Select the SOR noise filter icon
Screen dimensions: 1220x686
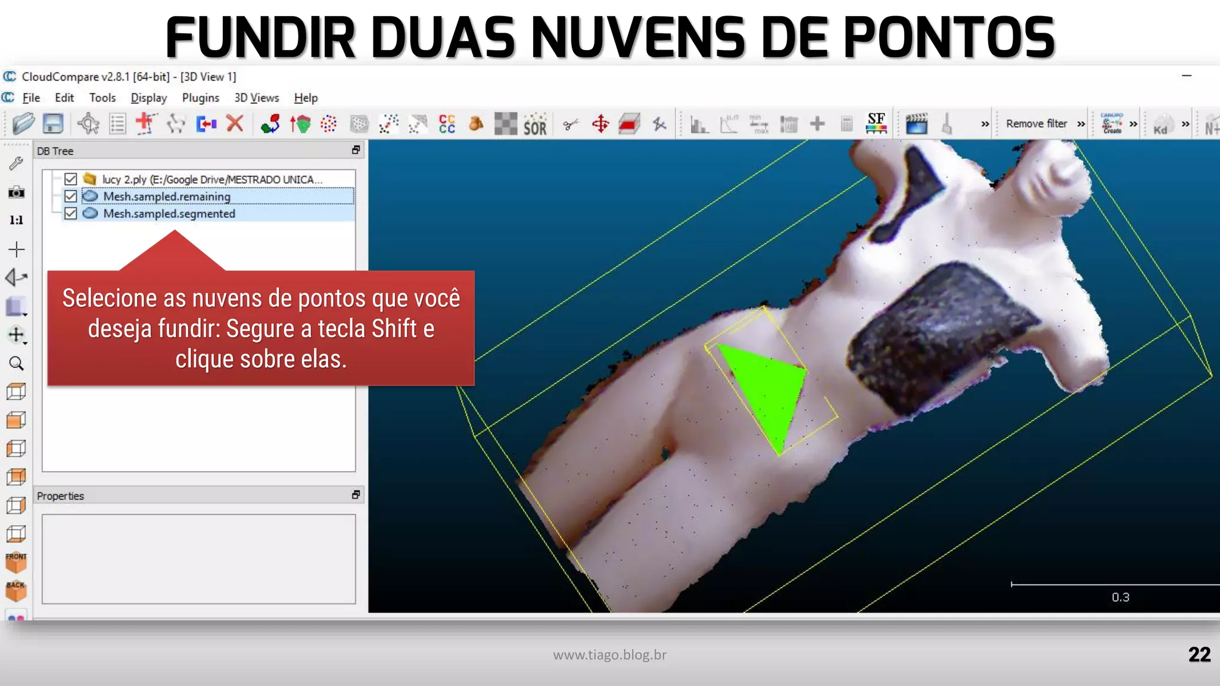(x=535, y=124)
